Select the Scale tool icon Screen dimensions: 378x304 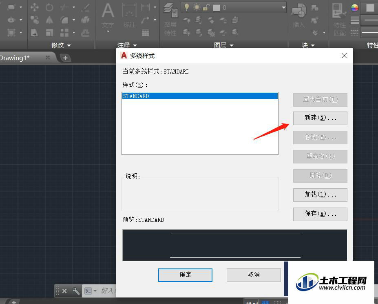click(49, 32)
